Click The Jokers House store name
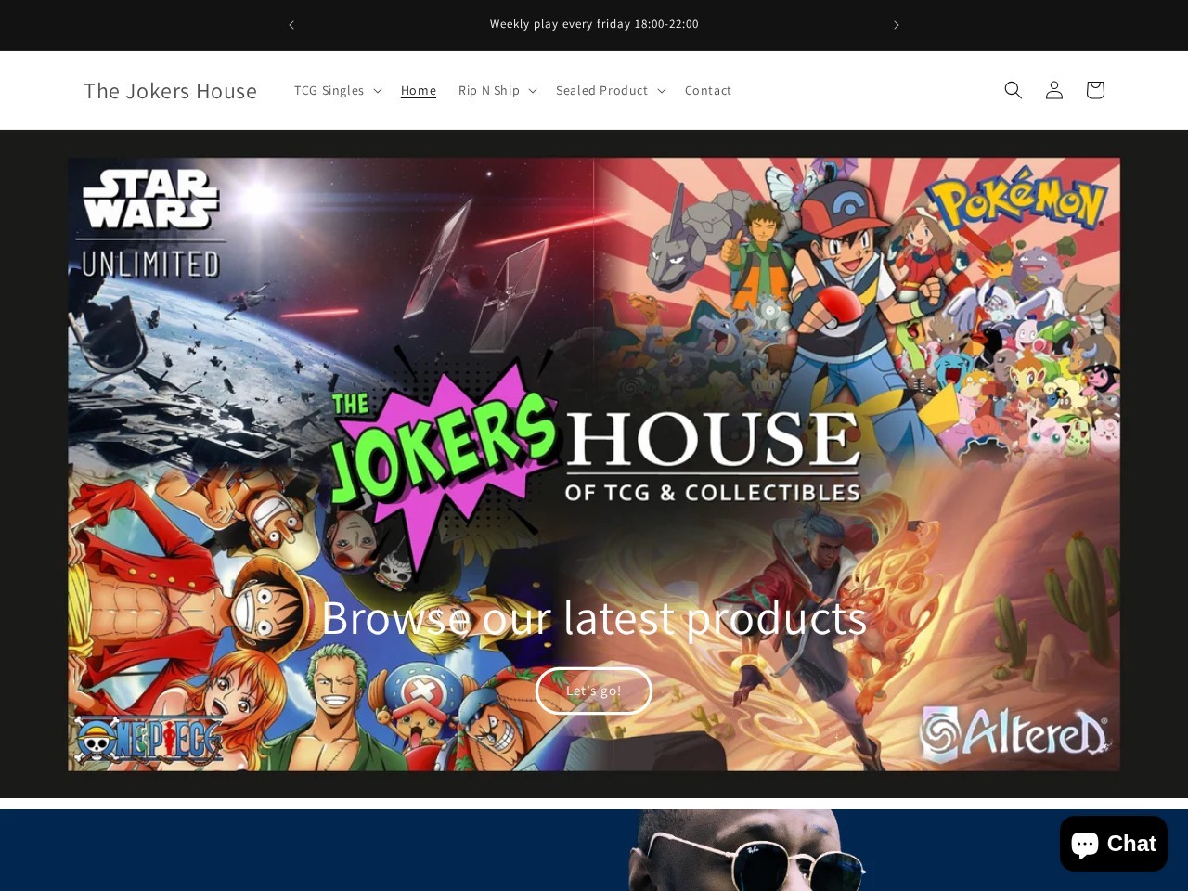 tap(170, 90)
